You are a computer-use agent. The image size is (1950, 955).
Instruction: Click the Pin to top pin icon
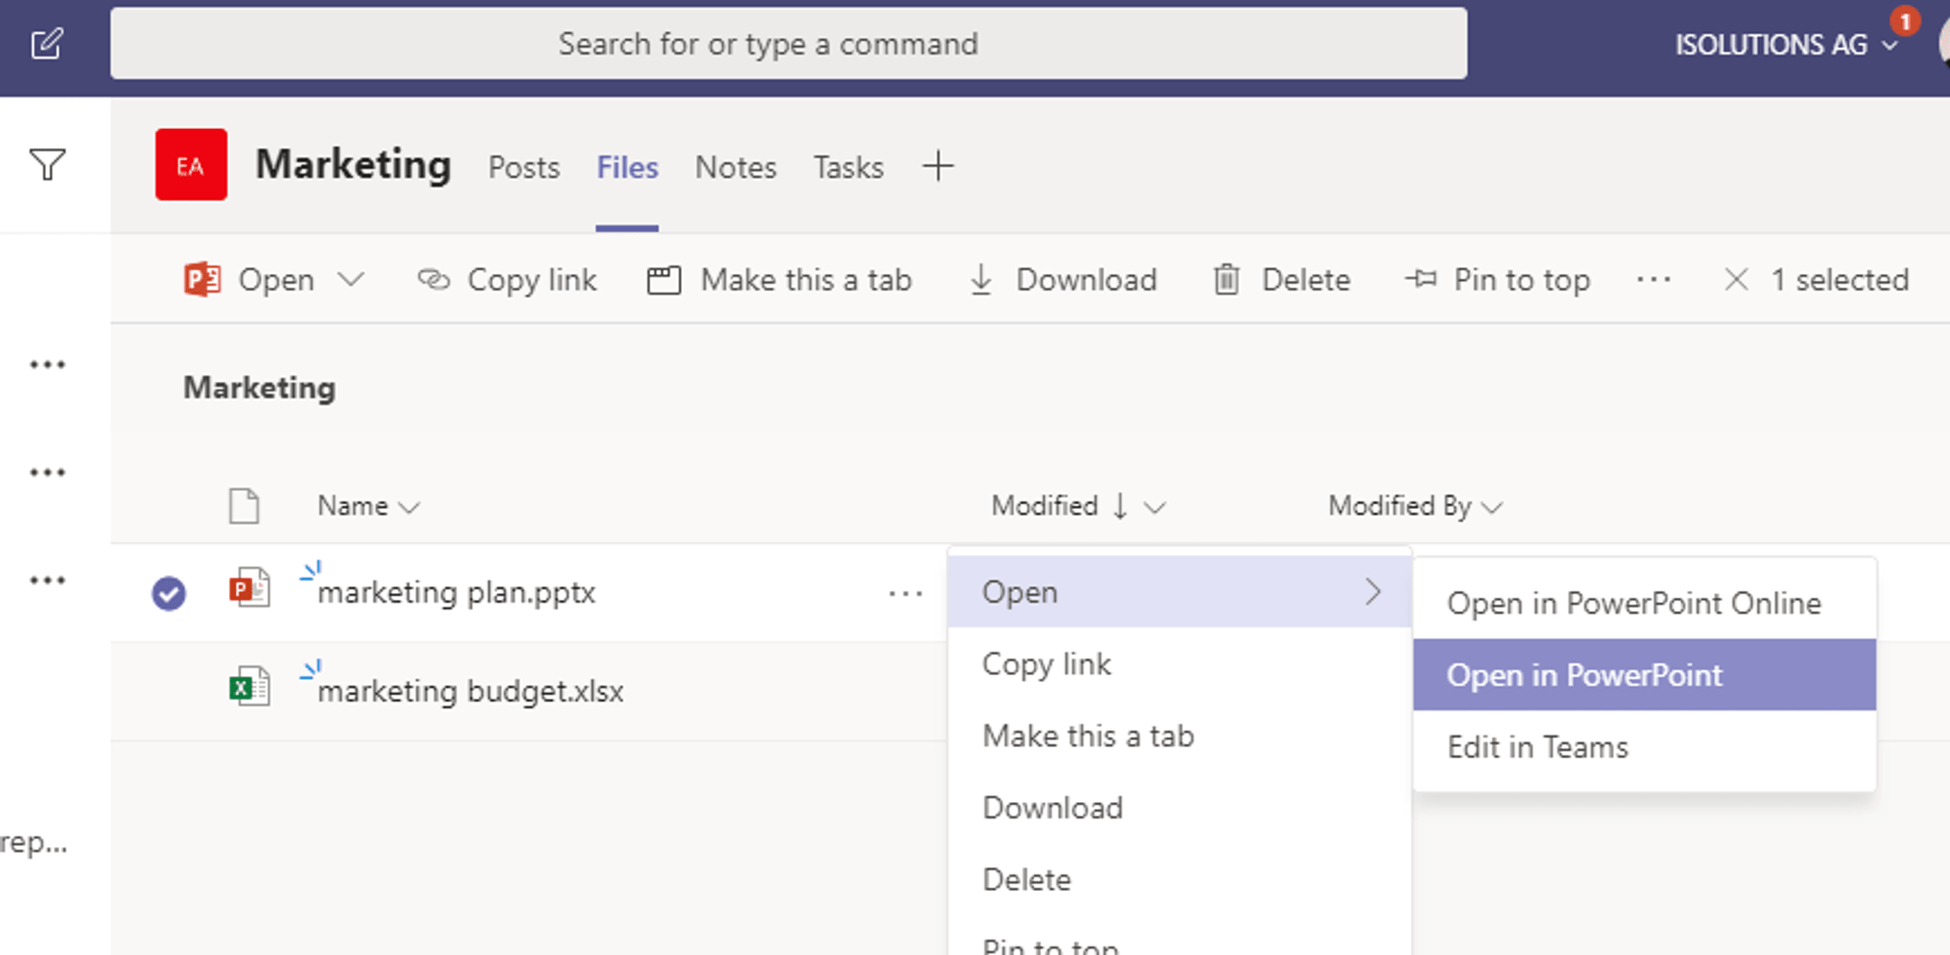(x=1421, y=279)
